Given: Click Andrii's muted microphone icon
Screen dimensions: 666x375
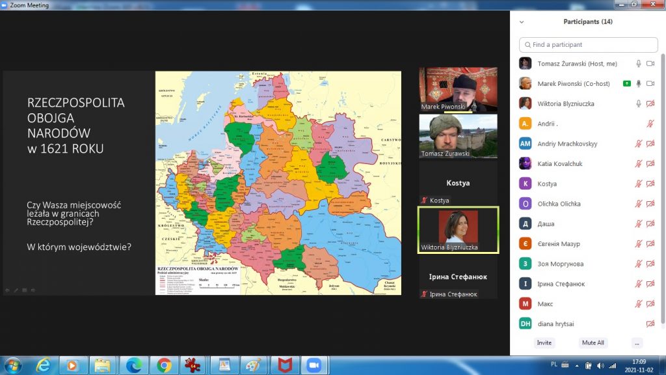Looking at the screenshot, I should click(x=650, y=124).
